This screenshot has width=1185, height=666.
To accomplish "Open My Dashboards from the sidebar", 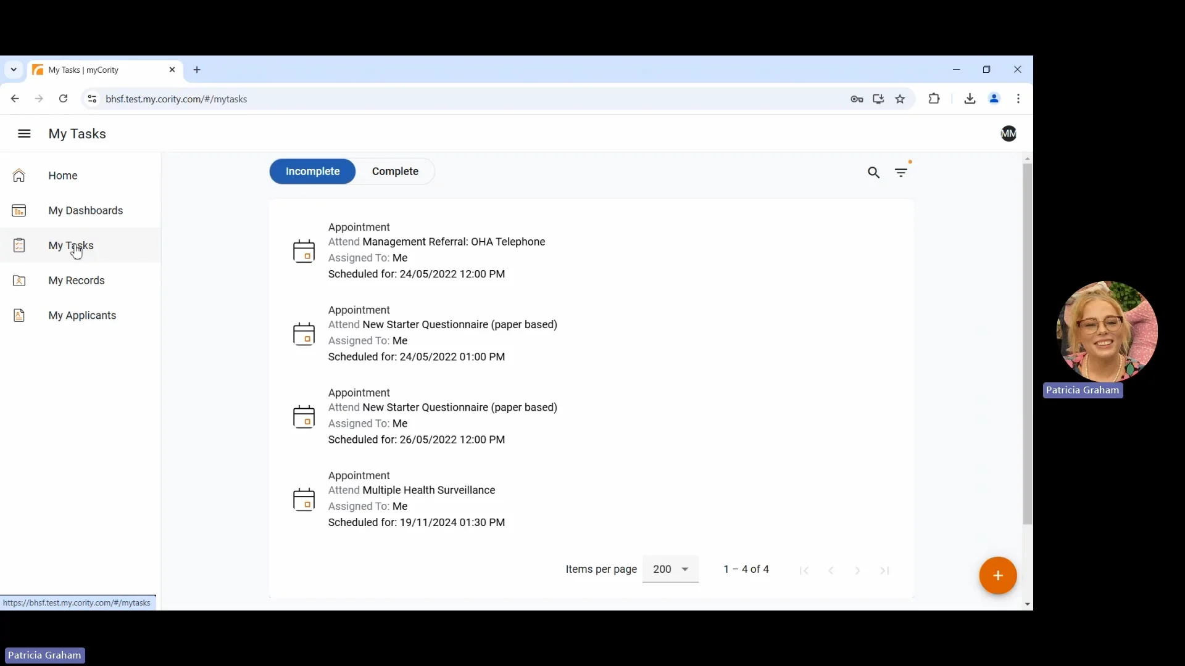I will [86, 210].
